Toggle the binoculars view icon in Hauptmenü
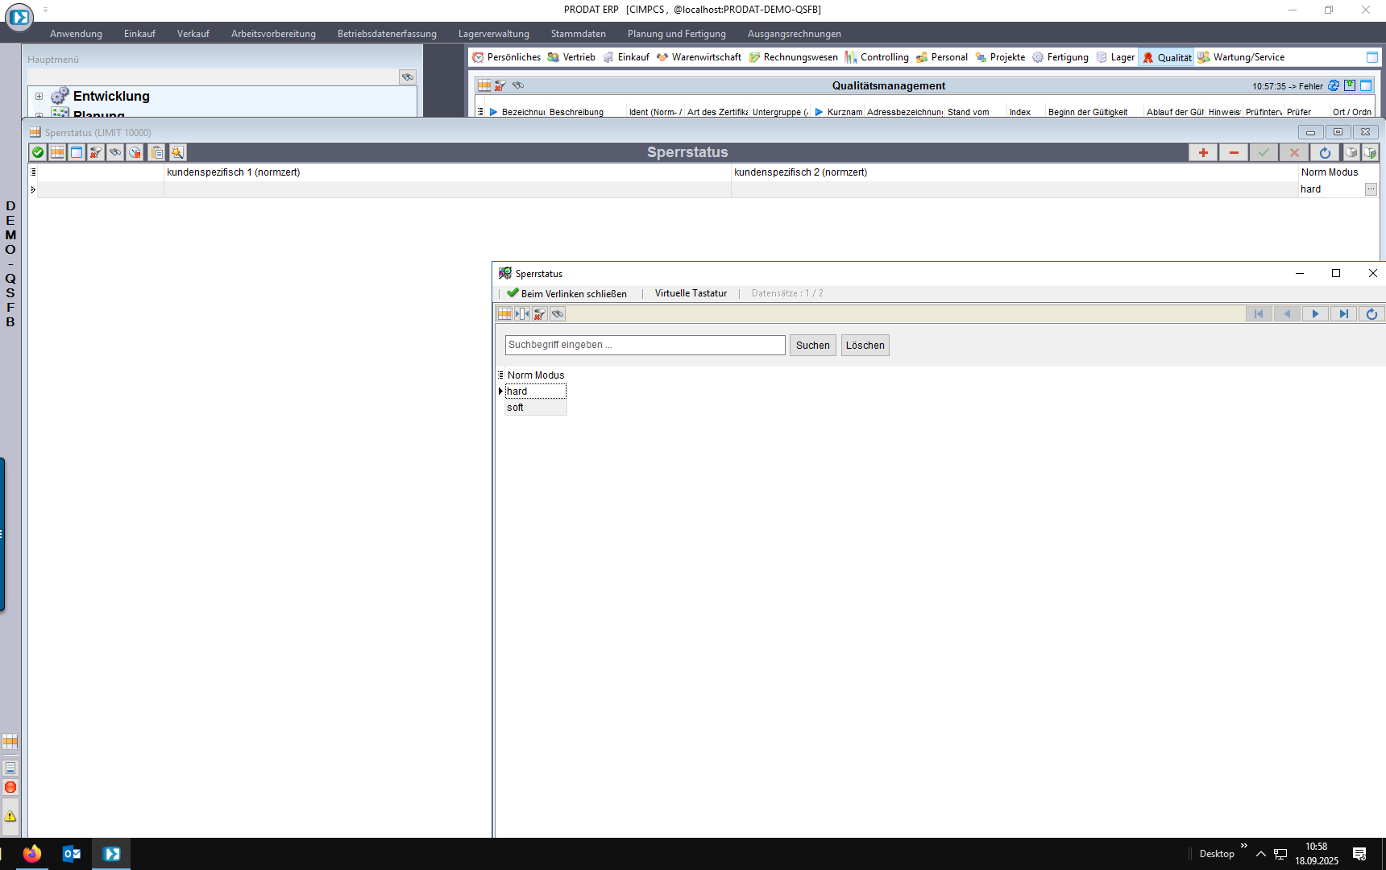 pos(408,77)
